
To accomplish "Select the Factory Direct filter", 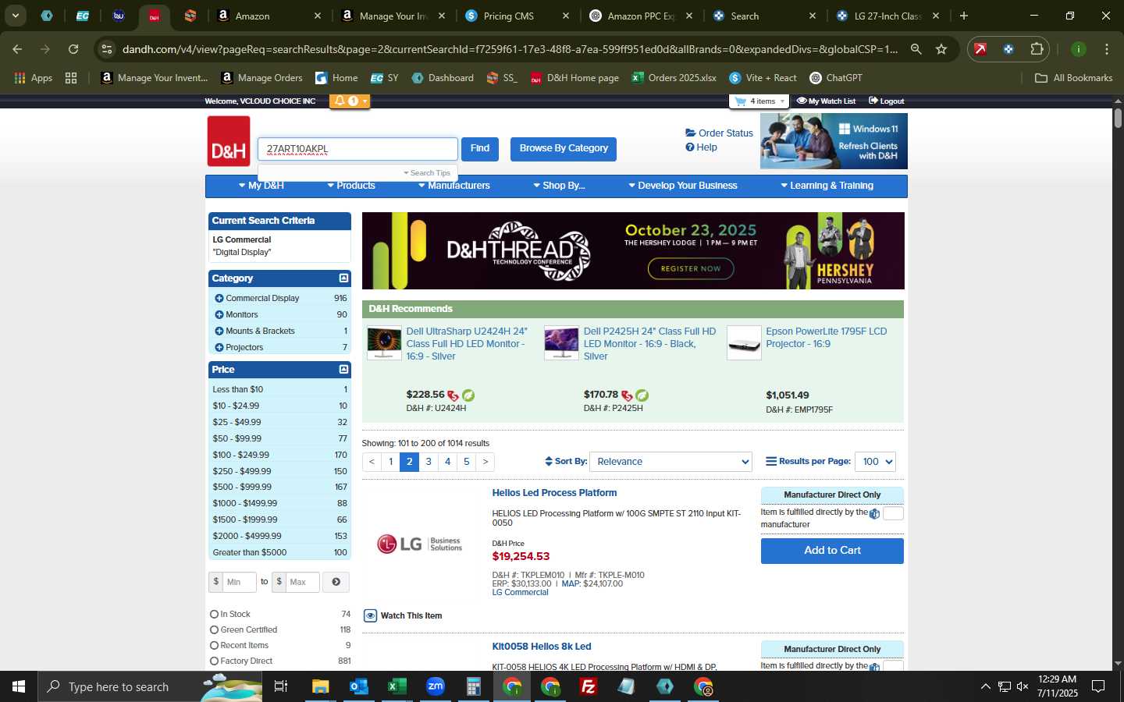I will coord(241,661).
